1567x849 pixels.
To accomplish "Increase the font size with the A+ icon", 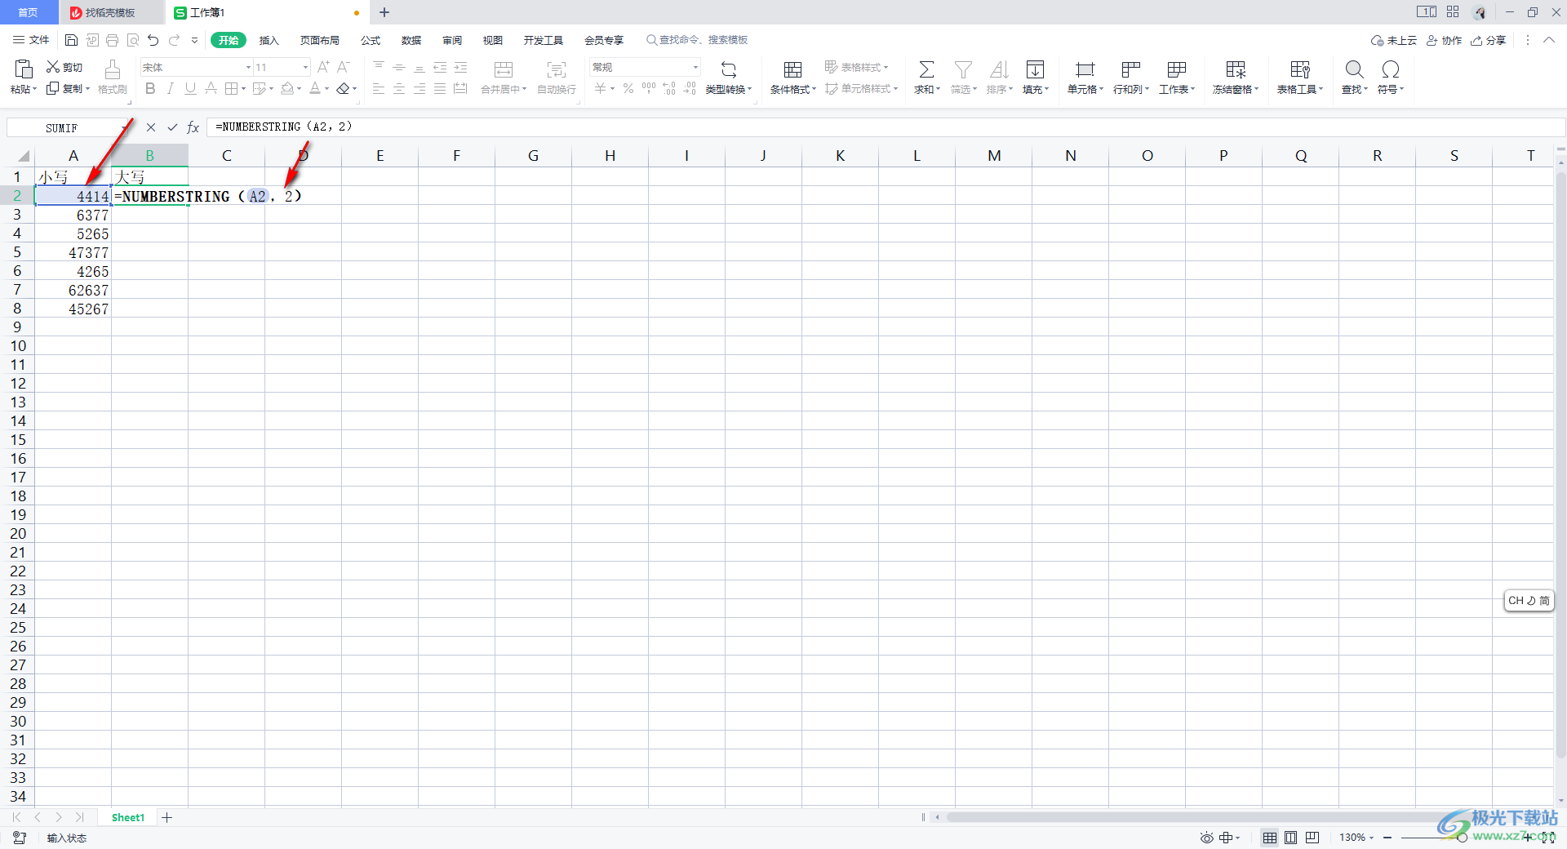I will (x=323, y=67).
